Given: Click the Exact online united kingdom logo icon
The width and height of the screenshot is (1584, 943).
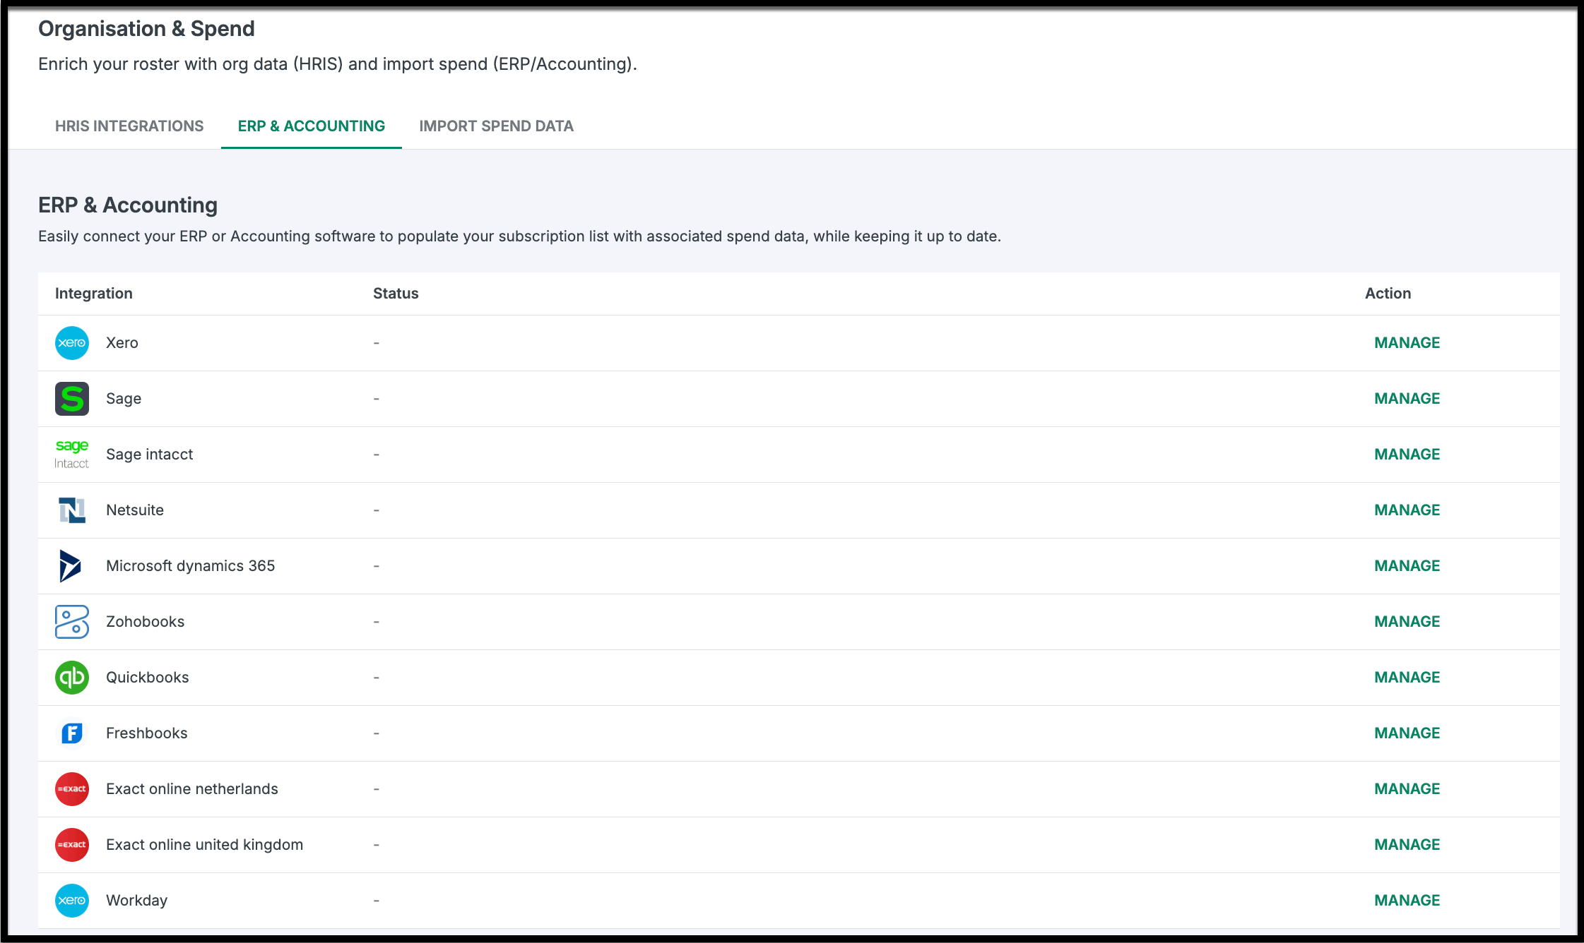Looking at the screenshot, I should tap(72, 845).
